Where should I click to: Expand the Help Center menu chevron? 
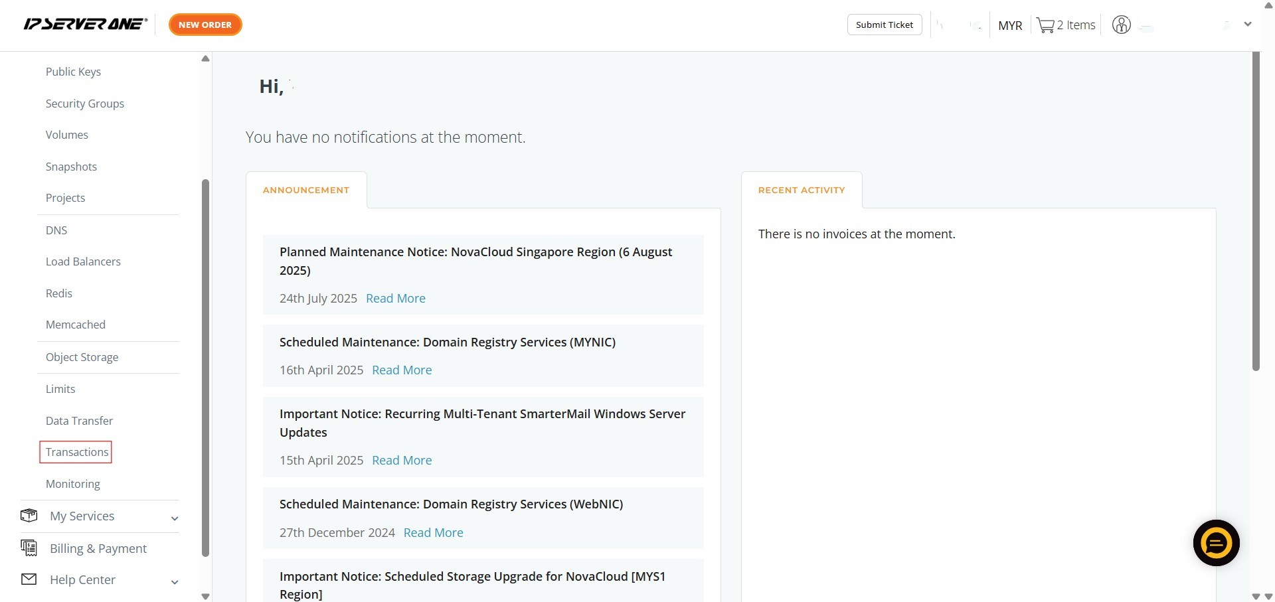(175, 582)
